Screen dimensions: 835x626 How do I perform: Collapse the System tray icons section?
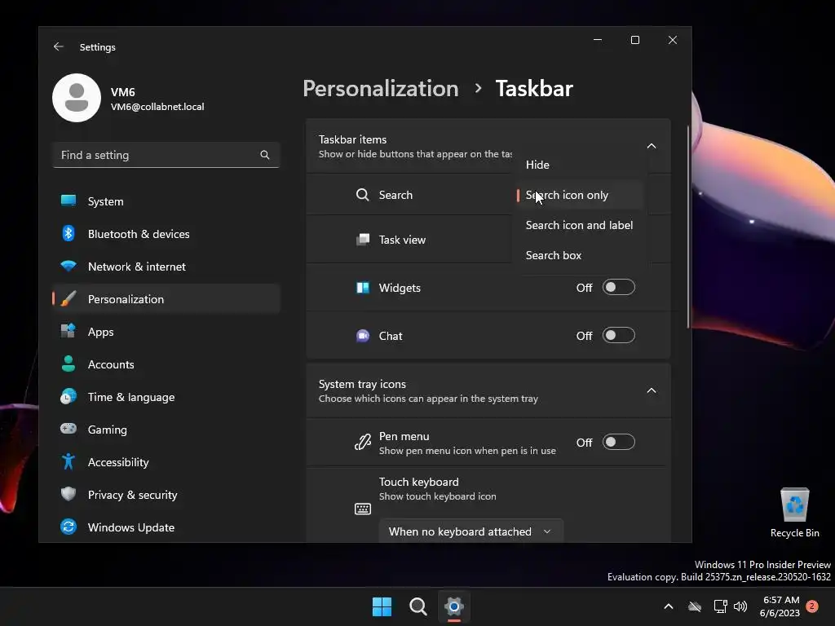pyautogui.click(x=652, y=390)
